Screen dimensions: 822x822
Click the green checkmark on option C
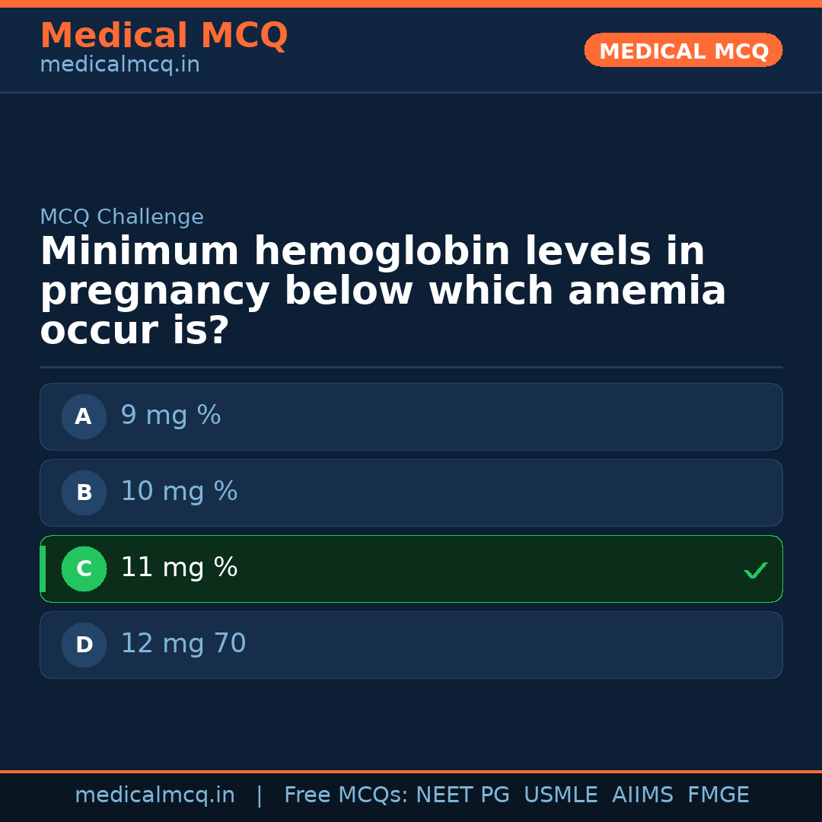click(755, 570)
